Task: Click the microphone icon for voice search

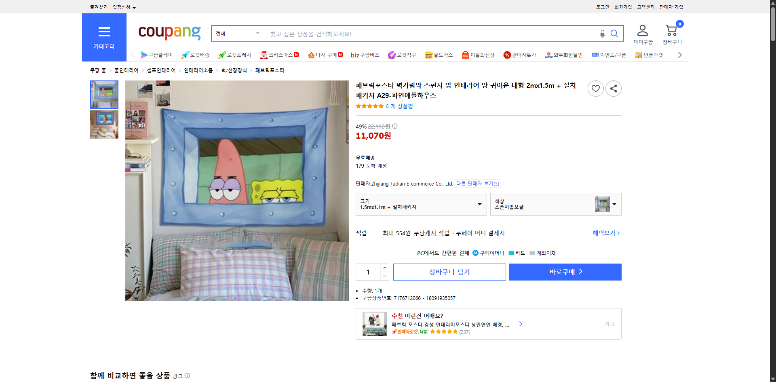Action: (x=602, y=34)
